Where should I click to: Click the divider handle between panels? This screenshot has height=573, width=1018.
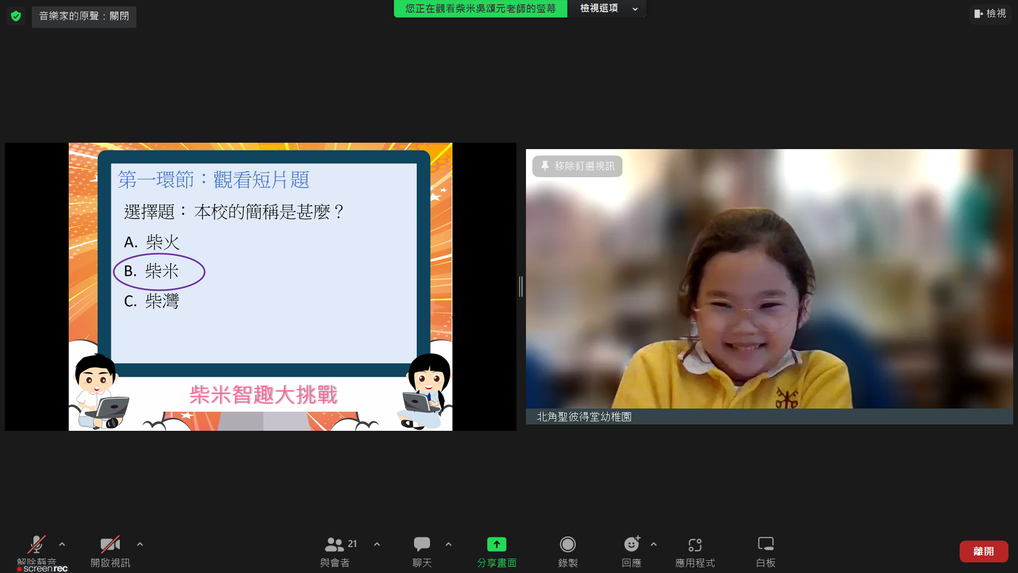pyautogui.click(x=521, y=286)
